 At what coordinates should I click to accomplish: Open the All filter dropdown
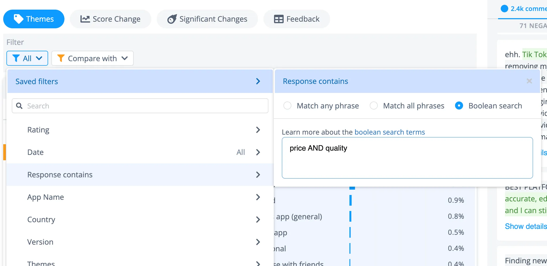pyautogui.click(x=27, y=58)
